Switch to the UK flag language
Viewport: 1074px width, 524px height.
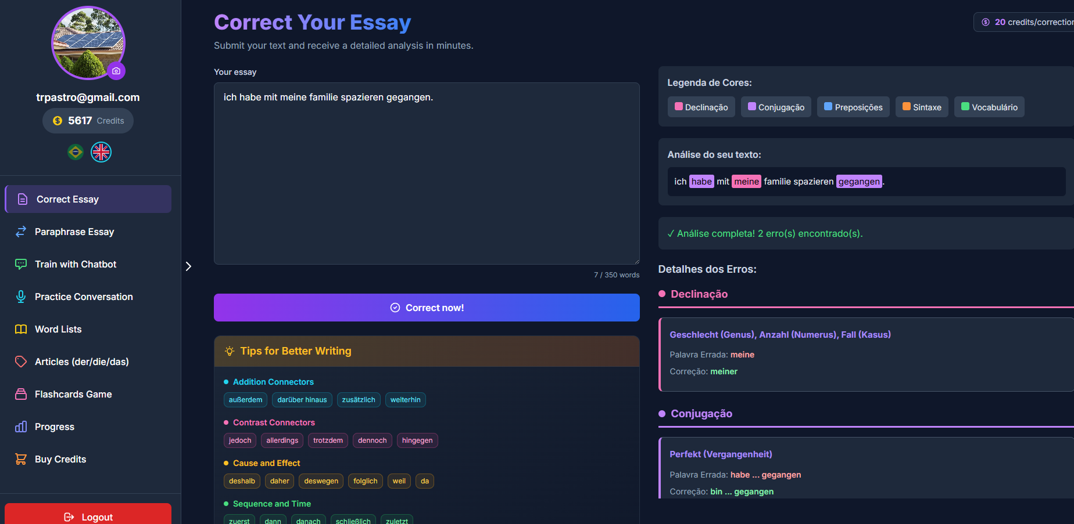tap(101, 152)
